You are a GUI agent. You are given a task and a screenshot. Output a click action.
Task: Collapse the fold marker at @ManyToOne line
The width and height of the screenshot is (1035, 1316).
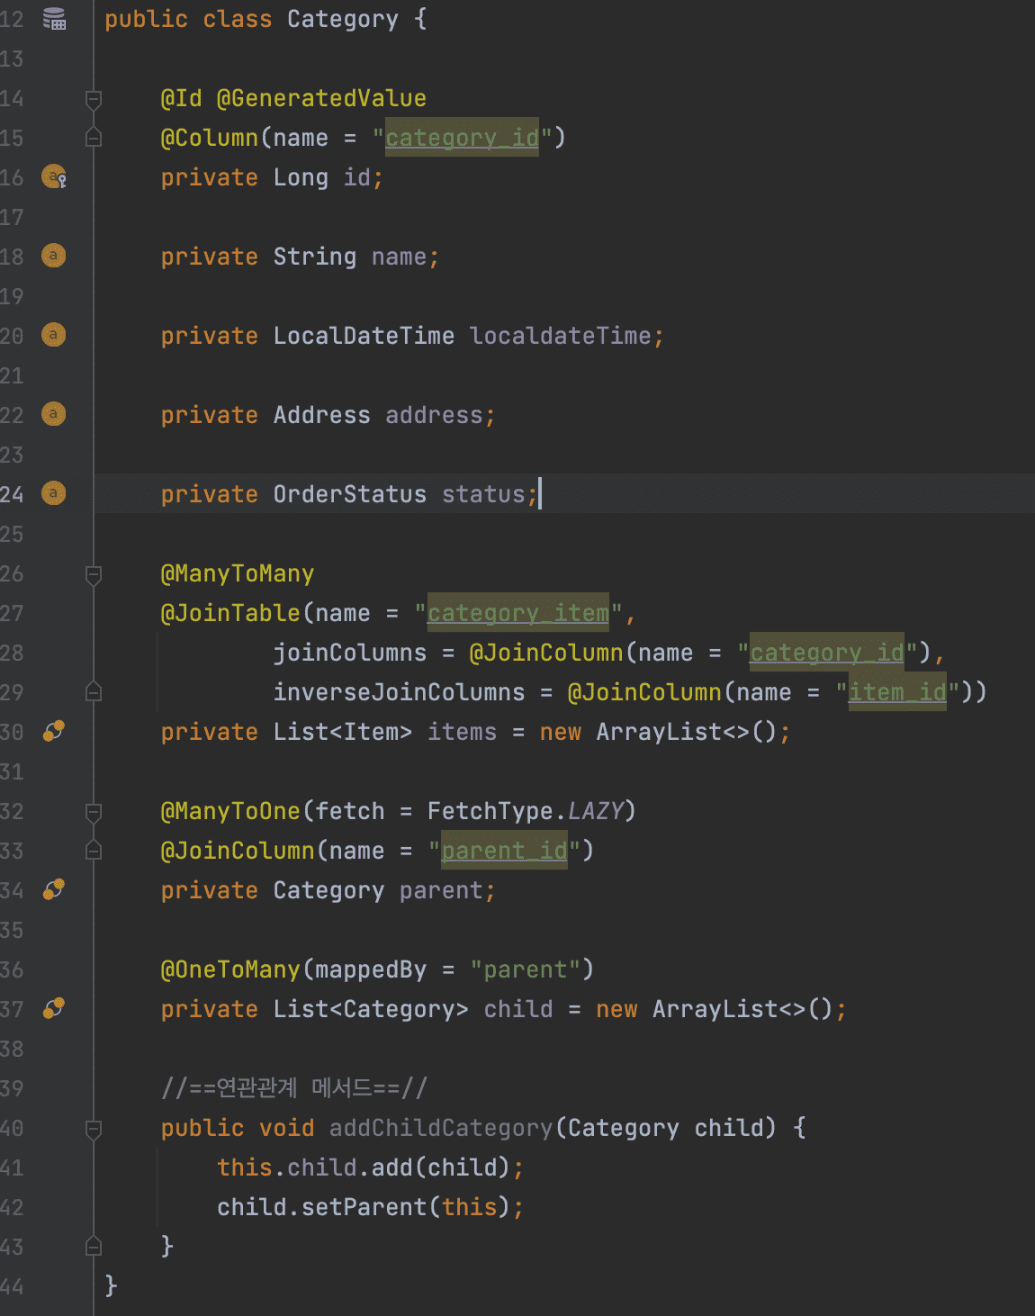pos(94,812)
